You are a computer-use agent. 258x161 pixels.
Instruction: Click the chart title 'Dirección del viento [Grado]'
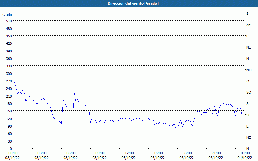coord(133,3)
